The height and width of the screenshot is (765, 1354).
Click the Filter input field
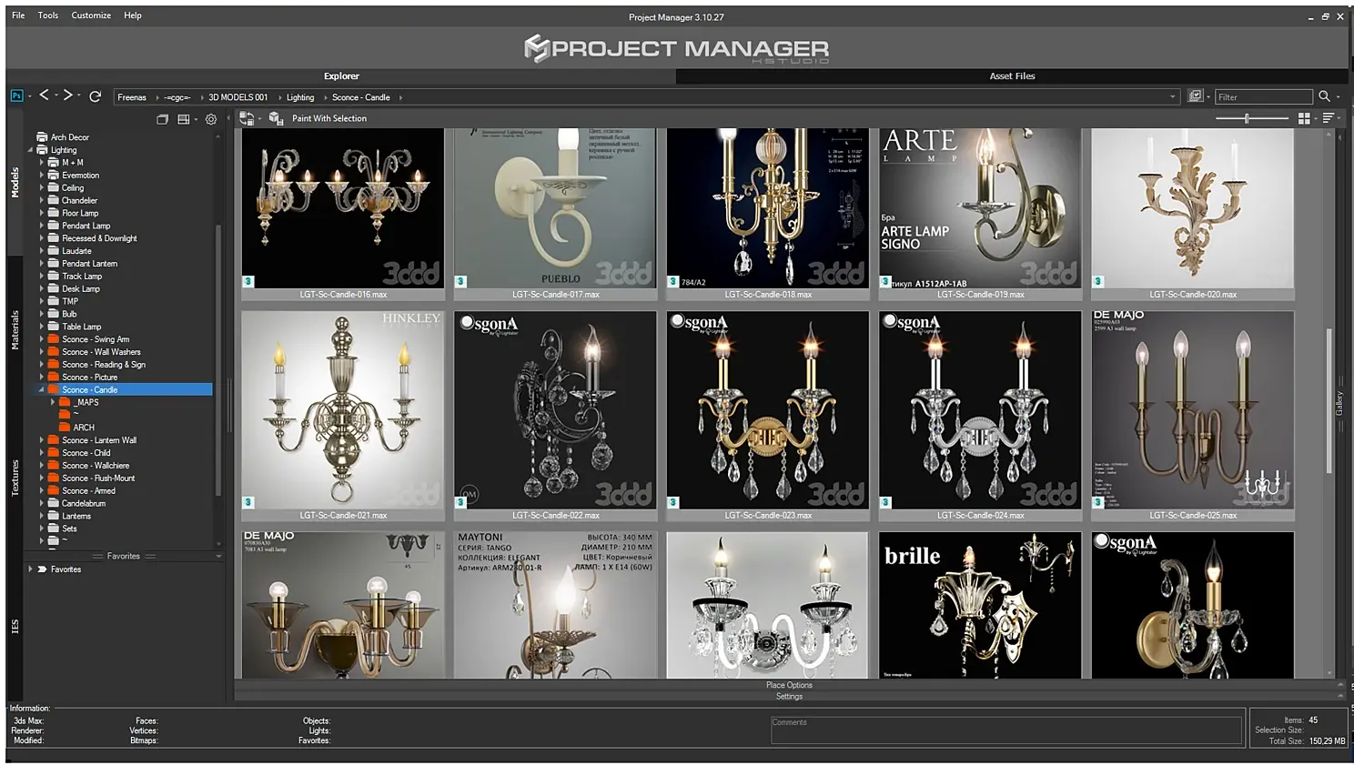pos(1263,97)
